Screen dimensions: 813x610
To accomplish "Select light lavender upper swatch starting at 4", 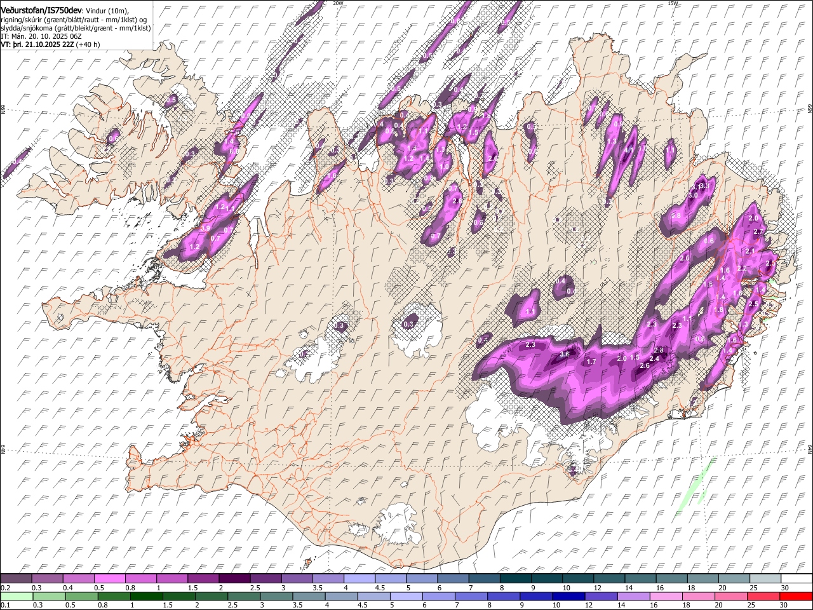I will (x=359, y=578).
